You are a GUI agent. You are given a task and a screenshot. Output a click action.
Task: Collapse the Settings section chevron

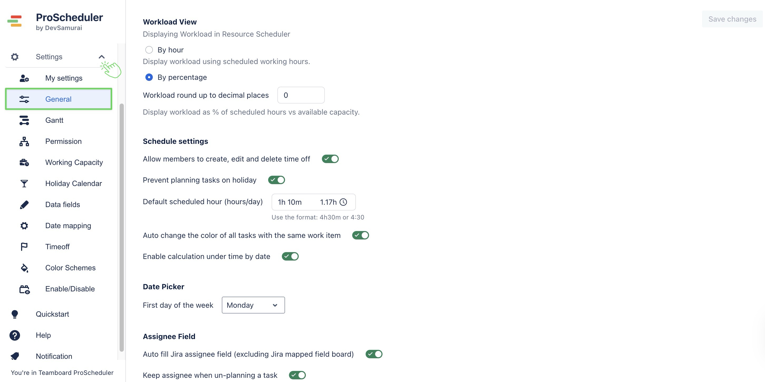tap(102, 57)
